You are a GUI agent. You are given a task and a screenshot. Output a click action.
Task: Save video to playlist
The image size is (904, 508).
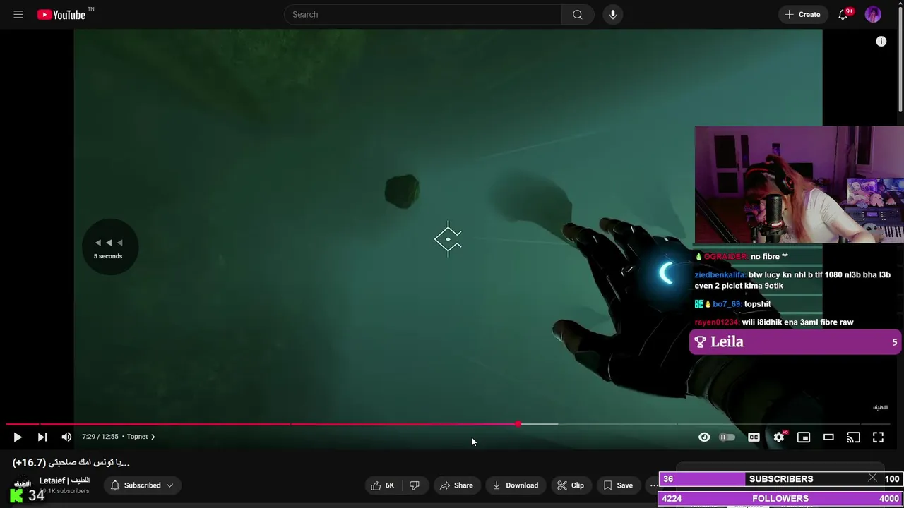(x=618, y=485)
